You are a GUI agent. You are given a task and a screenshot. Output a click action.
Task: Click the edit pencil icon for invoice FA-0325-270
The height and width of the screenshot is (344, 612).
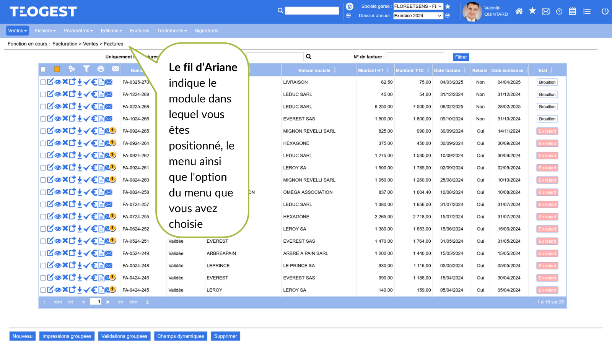tap(50, 82)
